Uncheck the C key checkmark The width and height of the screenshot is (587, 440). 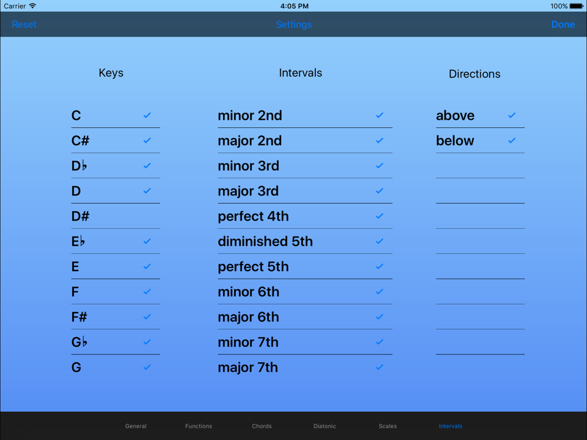tap(147, 115)
